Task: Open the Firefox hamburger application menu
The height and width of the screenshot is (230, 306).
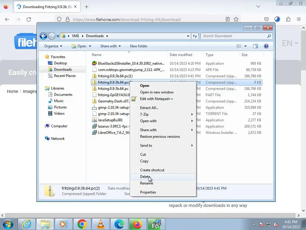Action: click(299, 19)
